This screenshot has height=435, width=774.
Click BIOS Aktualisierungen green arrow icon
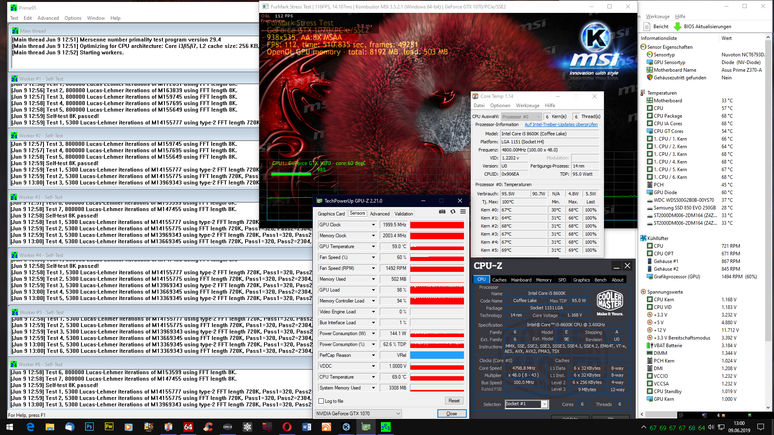pyautogui.click(x=677, y=27)
